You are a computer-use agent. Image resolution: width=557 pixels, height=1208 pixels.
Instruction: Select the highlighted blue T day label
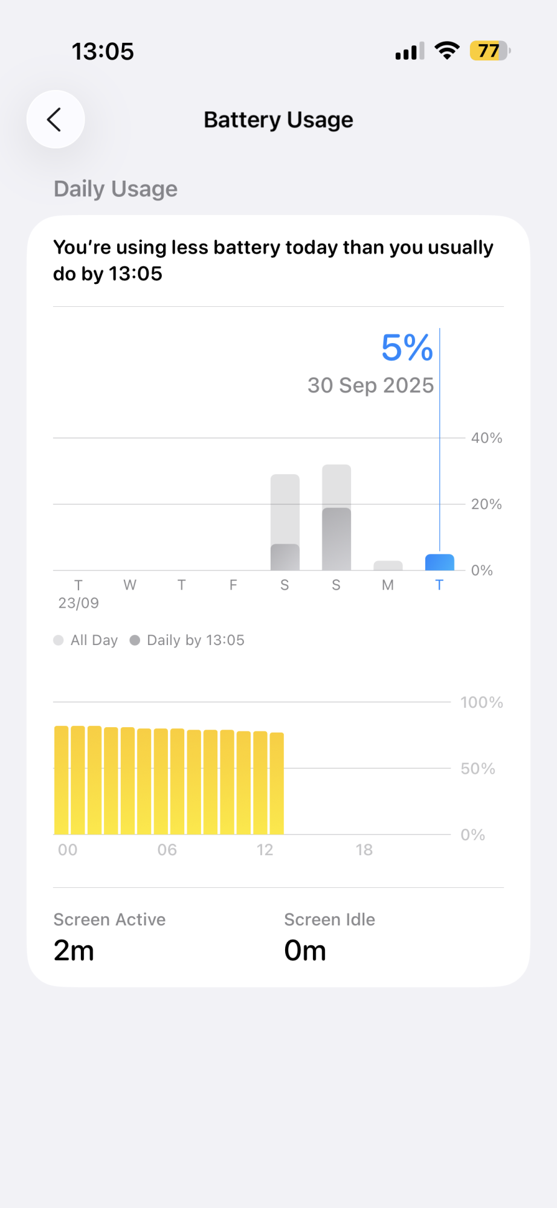click(439, 585)
